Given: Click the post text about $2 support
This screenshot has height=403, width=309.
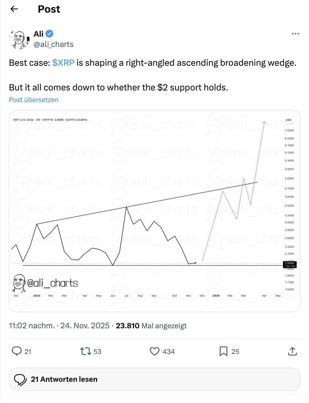Looking at the screenshot, I should point(118,87).
